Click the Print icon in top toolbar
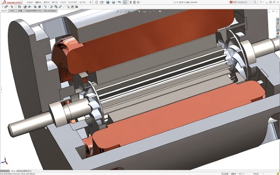280x175 pixels. 113,2
